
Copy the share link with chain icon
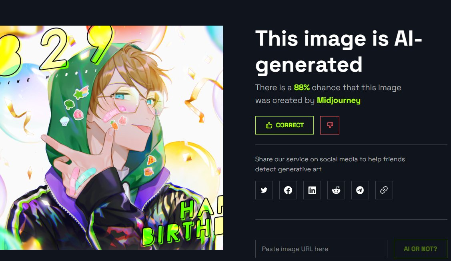pos(384,190)
